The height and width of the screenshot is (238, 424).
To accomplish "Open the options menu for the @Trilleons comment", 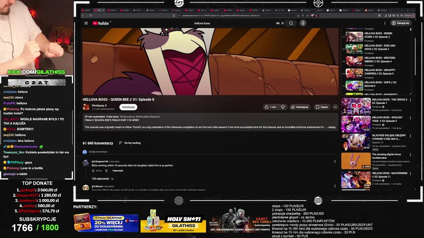I will coord(335,186).
